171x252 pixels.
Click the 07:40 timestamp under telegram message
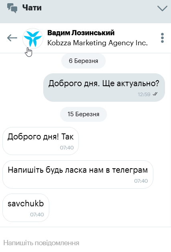[141, 181]
